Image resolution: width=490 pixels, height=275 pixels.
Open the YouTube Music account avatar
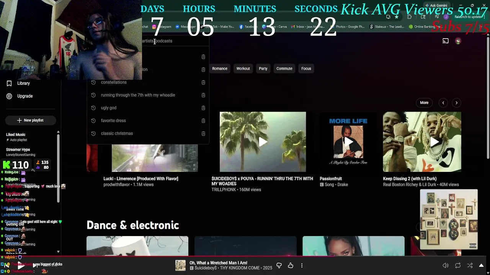pos(458,41)
